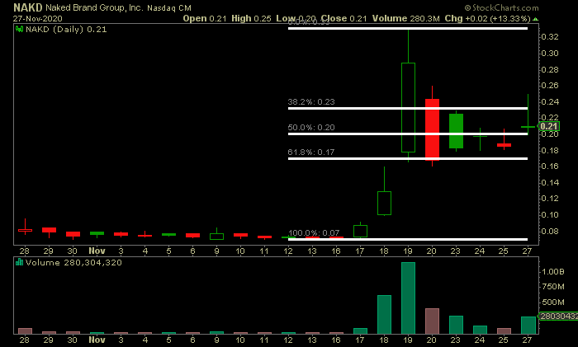
Task: Click the green volume bar for the 23rd
Action: click(x=456, y=325)
